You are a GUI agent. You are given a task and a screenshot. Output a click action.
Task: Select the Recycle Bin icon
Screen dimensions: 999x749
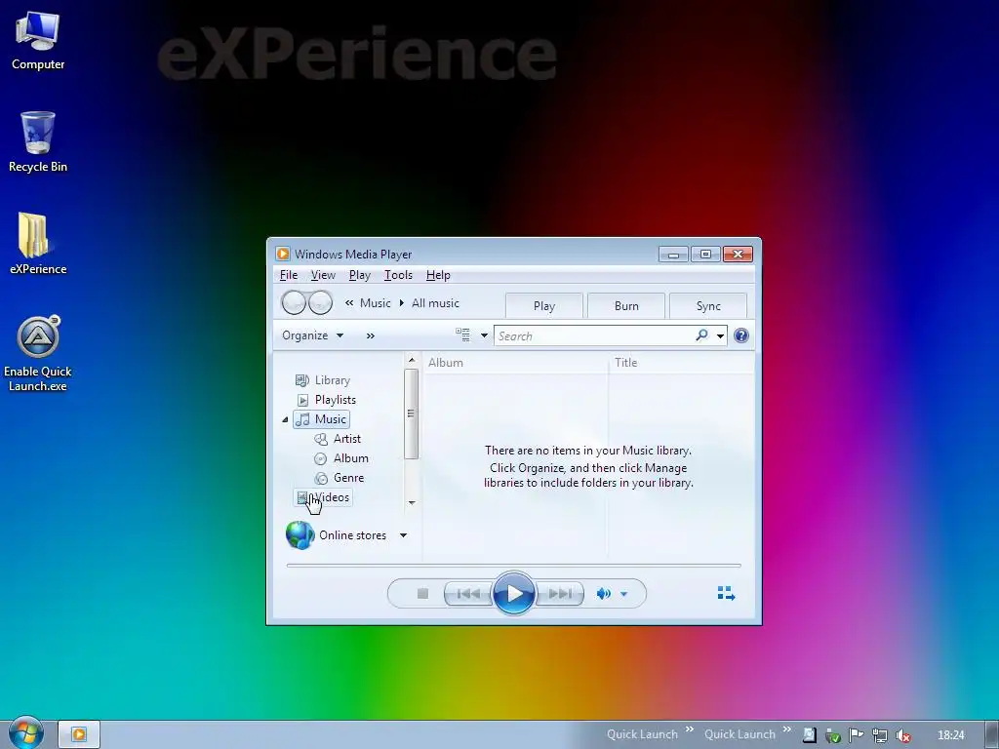(x=38, y=141)
